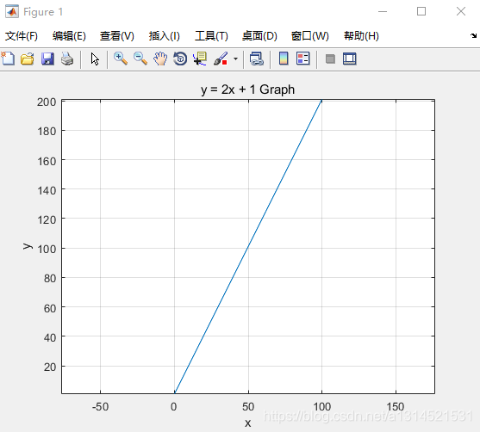The image size is (480, 432).
Task: Click the y-axis tick label 20
Action: click(50, 367)
